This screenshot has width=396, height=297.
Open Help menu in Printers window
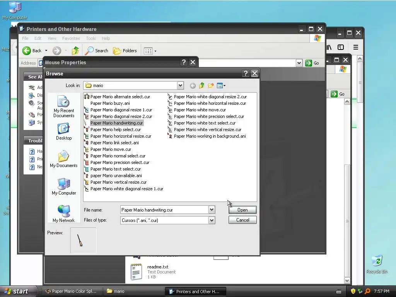tap(106, 38)
